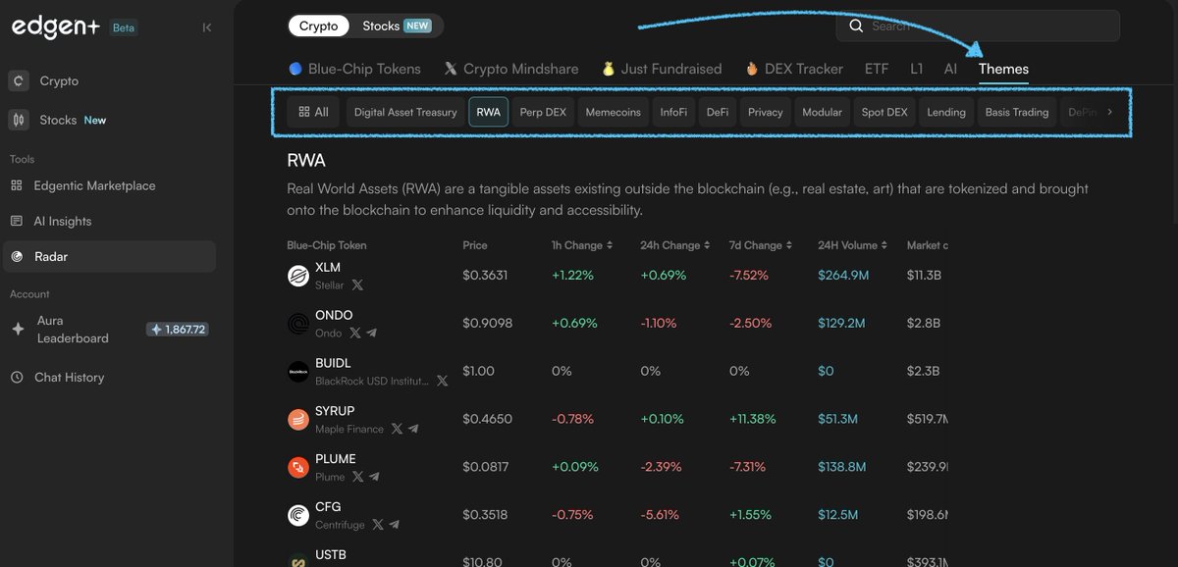Screen dimensions: 1178x567
Task: Open the X link for Ondo
Action: [x=355, y=334]
